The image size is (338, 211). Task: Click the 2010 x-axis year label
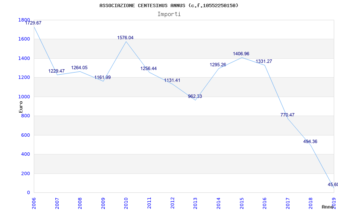pos(126,203)
